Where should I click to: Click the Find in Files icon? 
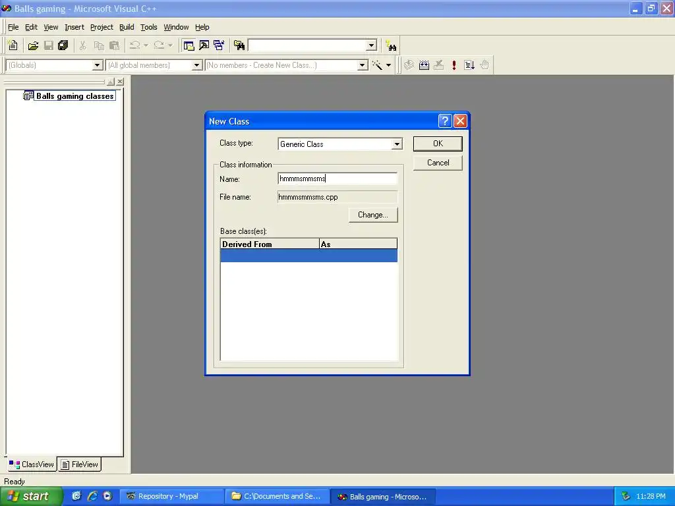click(x=239, y=45)
